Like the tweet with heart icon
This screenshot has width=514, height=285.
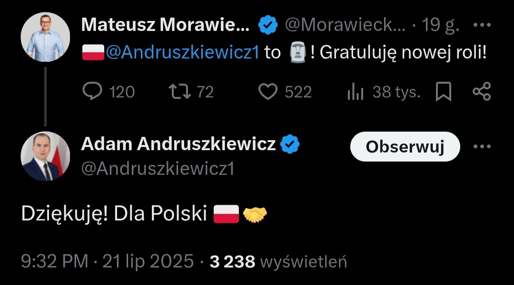[268, 92]
